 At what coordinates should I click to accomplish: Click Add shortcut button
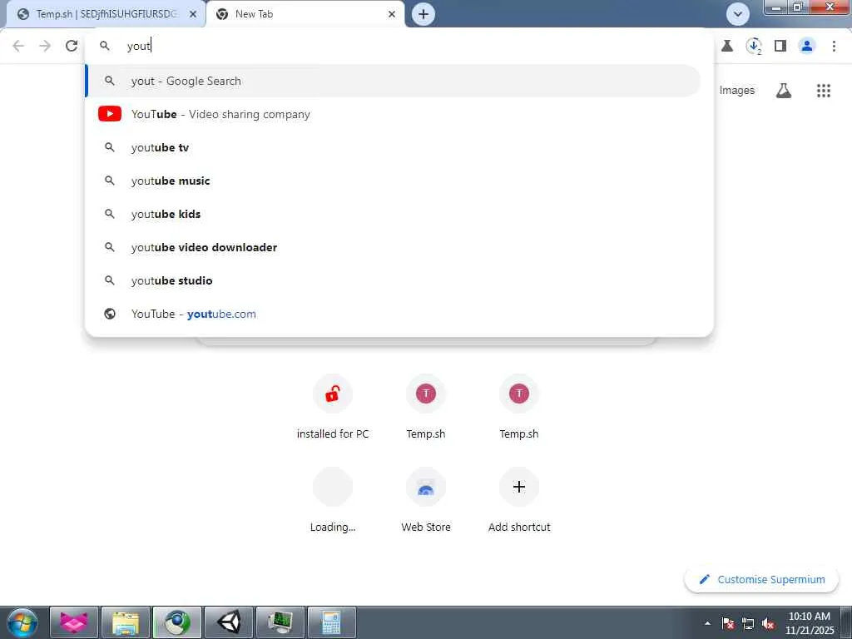pos(519,500)
